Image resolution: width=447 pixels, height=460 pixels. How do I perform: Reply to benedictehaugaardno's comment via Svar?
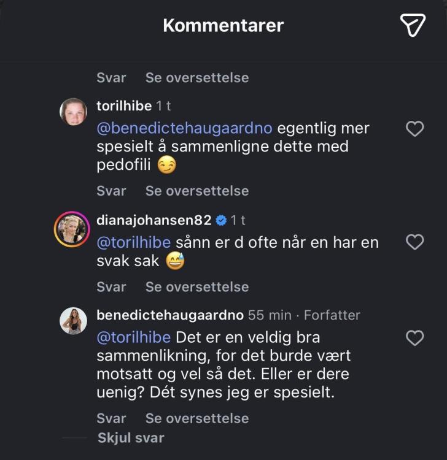tap(111, 418)
